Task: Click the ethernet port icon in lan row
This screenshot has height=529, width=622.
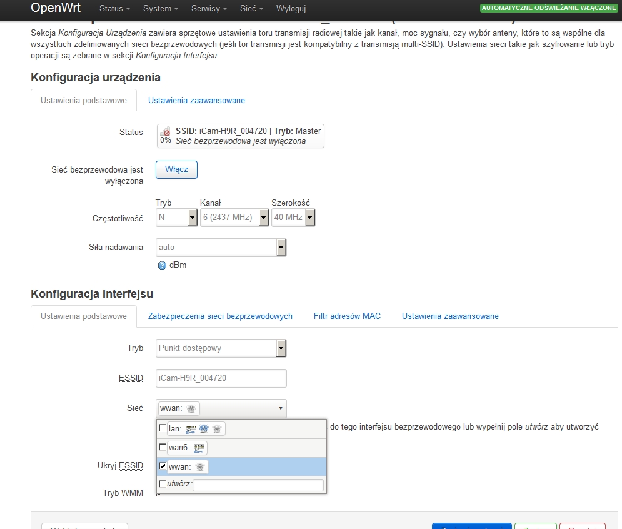Action: (x=191, y=428)
